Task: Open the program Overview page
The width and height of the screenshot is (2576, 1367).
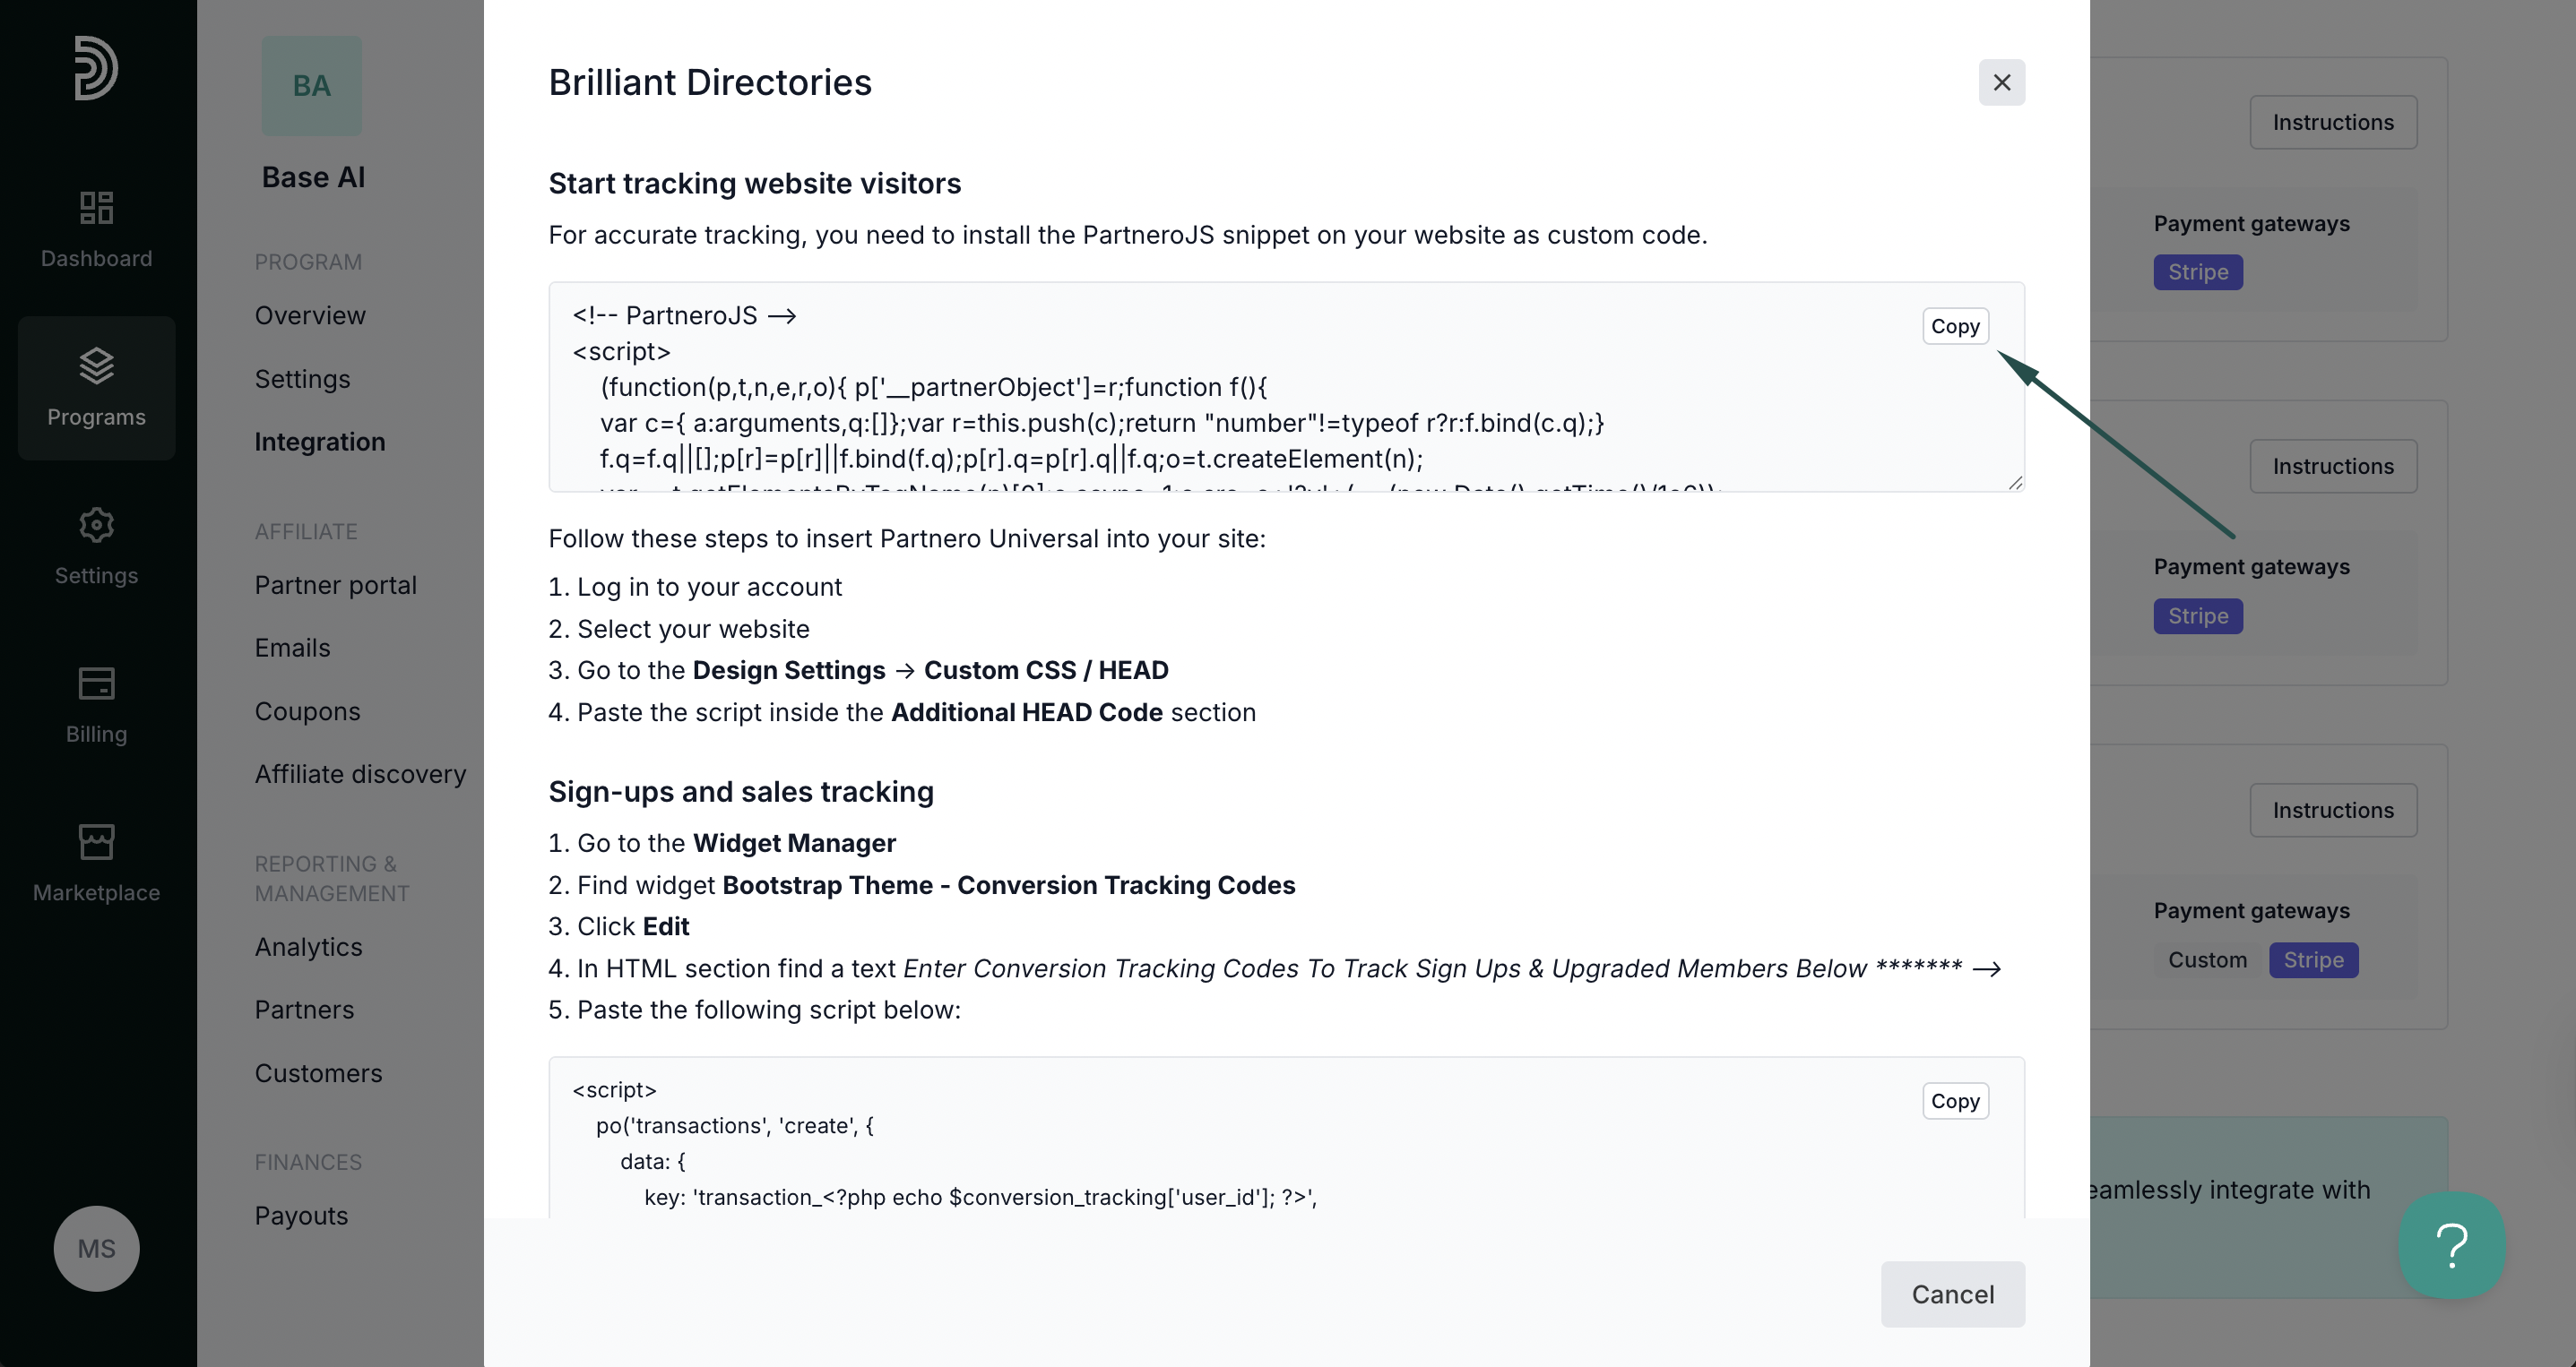Action: (x=310, y=314)
